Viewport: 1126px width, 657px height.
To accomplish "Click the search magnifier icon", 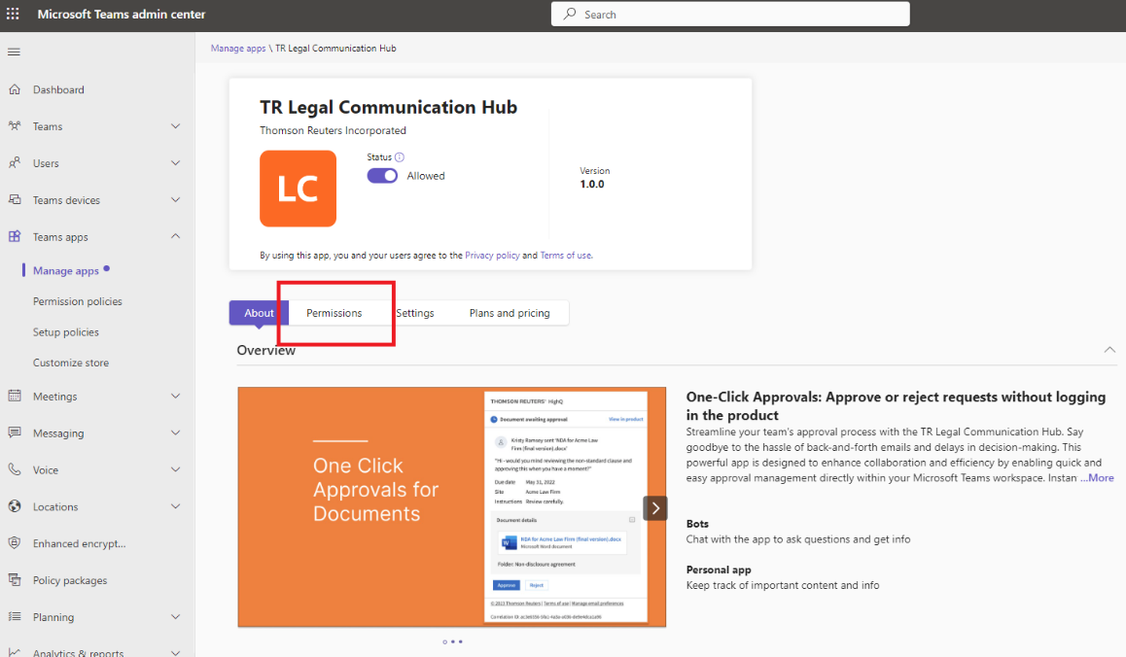I will (570, 14).
